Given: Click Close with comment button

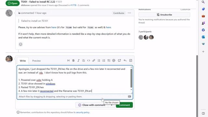Looking at the screenshot, I should 92,105.
